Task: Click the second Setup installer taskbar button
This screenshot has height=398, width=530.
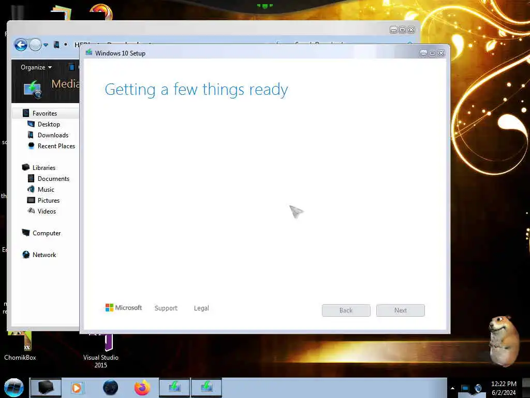Action: pyautogui.click(x=207, y=388)
